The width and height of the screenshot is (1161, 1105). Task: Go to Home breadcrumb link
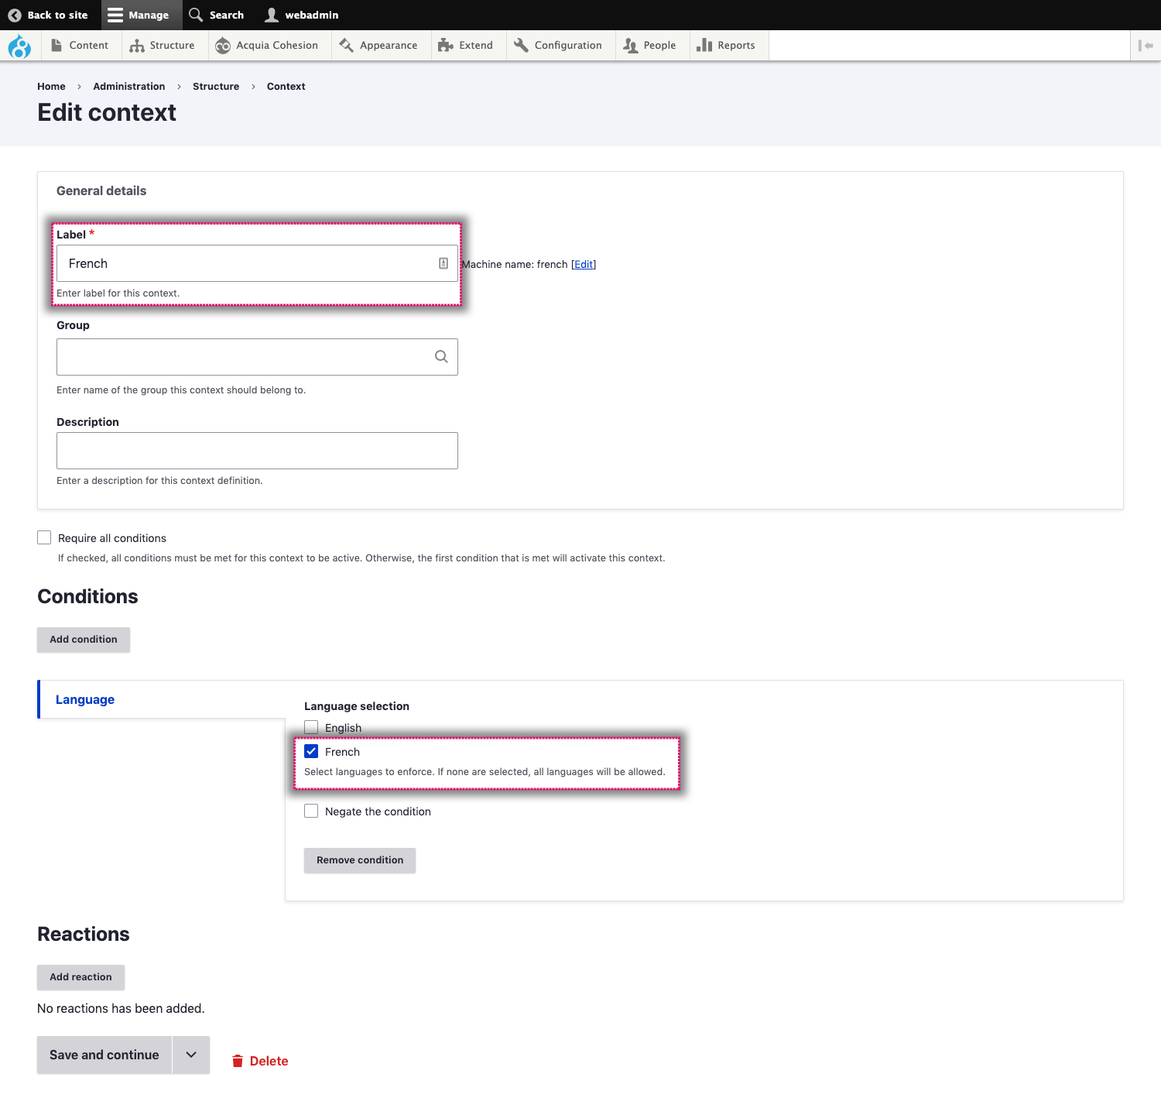coord(51,87)
